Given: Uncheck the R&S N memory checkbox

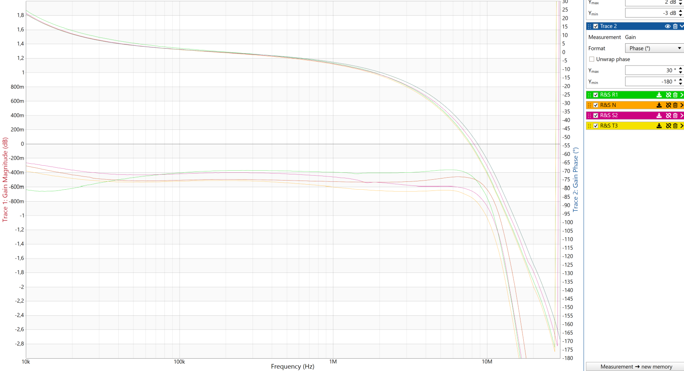Looking at the screenshot, I should coord(595,105).
